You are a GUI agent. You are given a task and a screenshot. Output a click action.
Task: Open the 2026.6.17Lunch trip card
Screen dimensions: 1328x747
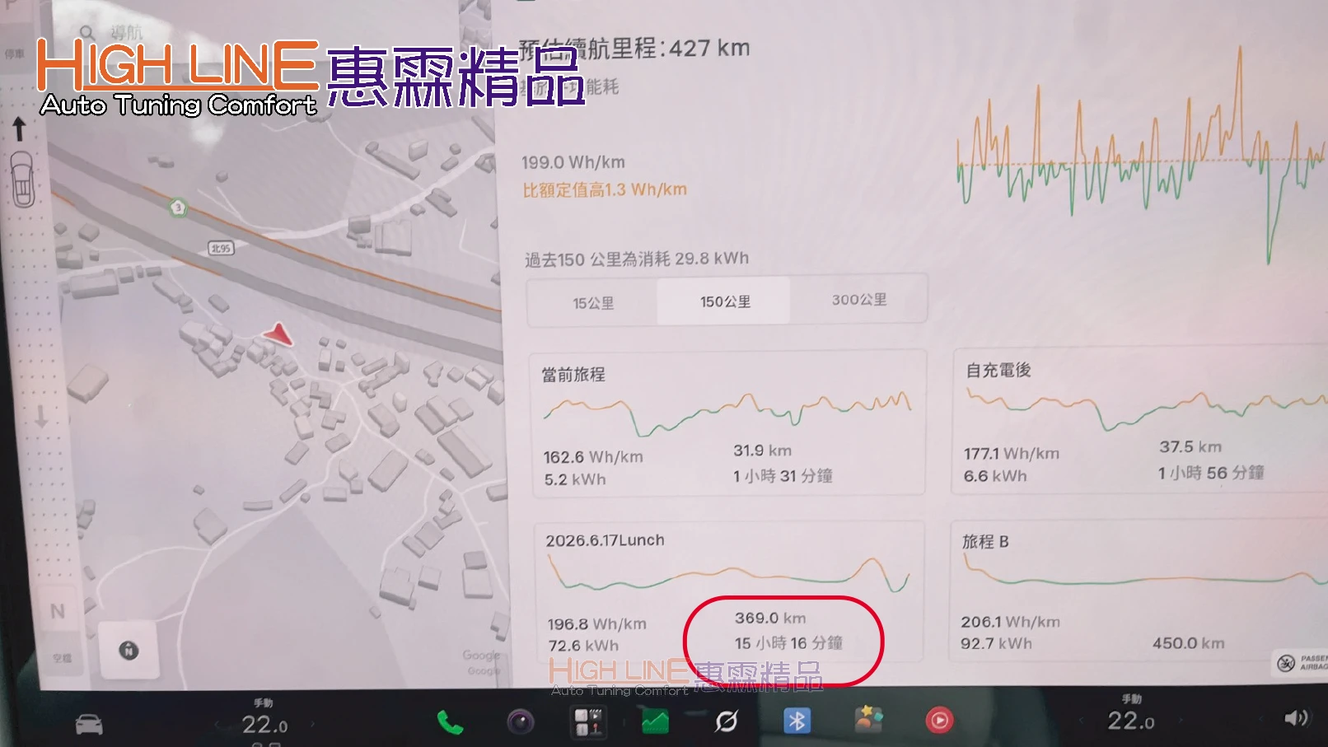[x=729, y=591]
